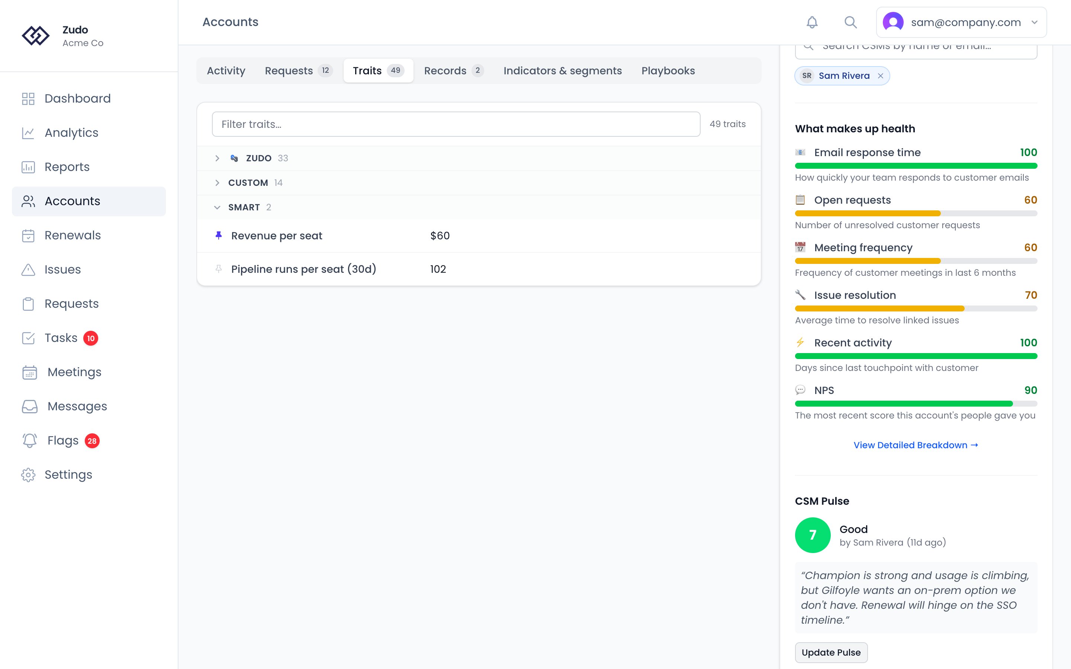Pin the Pipeline runs per seat trait

[218, 269]
